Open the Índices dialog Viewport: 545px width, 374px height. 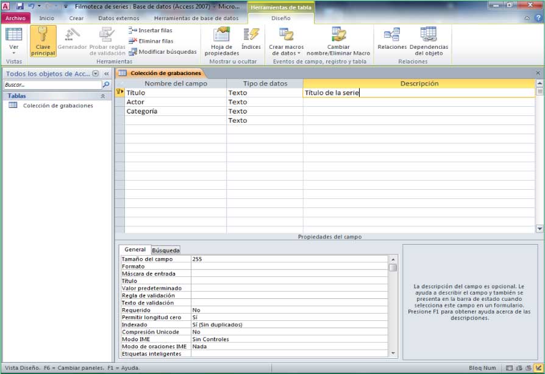point(251,38)
